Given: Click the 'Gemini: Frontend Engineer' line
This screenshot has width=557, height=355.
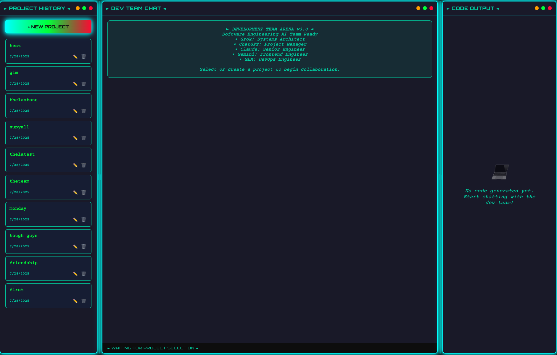Looking at the screenshot, I should click(270, 54).
